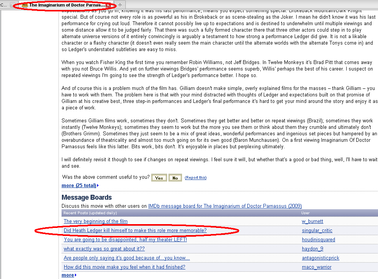Open post 'You are going to be disappointed'
The image size is (378, 279).
point(125,240)
